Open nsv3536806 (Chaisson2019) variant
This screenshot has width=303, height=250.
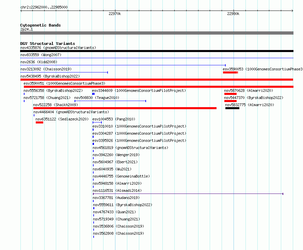point(119,226)
